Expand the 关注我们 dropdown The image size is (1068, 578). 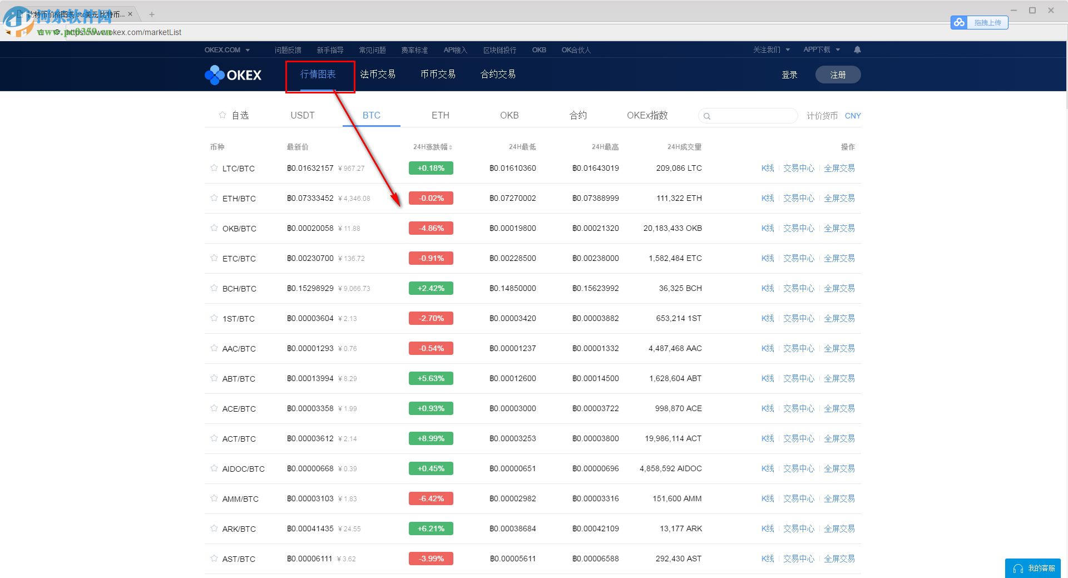[771, 50]
